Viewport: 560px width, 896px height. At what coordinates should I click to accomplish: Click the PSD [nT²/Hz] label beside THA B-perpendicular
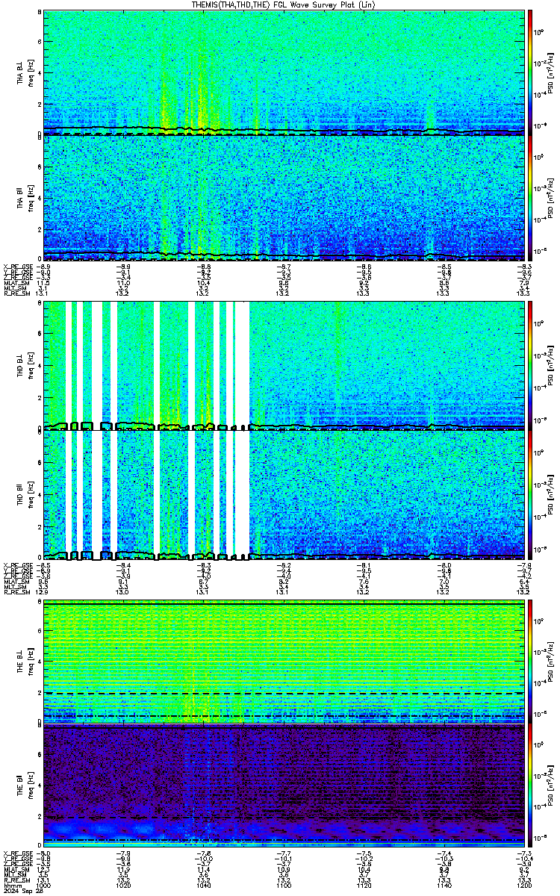click(550, 72)
